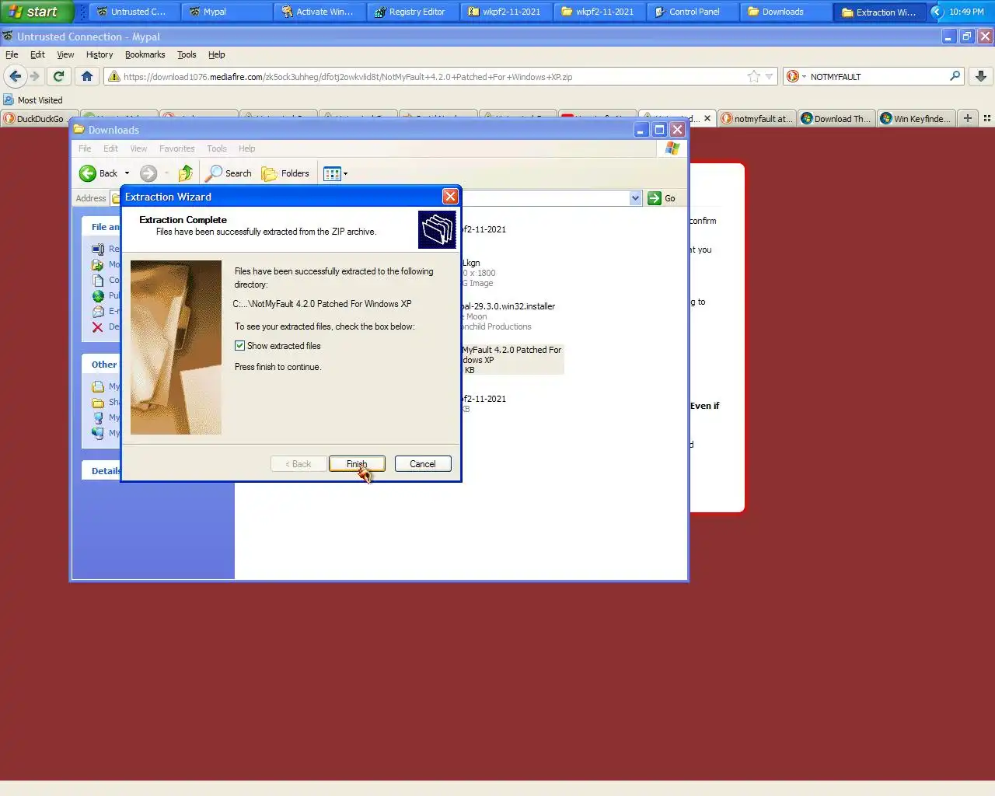995x796 pixels.
Task: Open Mypal downloads arrow button
Action: pos(981,76)
